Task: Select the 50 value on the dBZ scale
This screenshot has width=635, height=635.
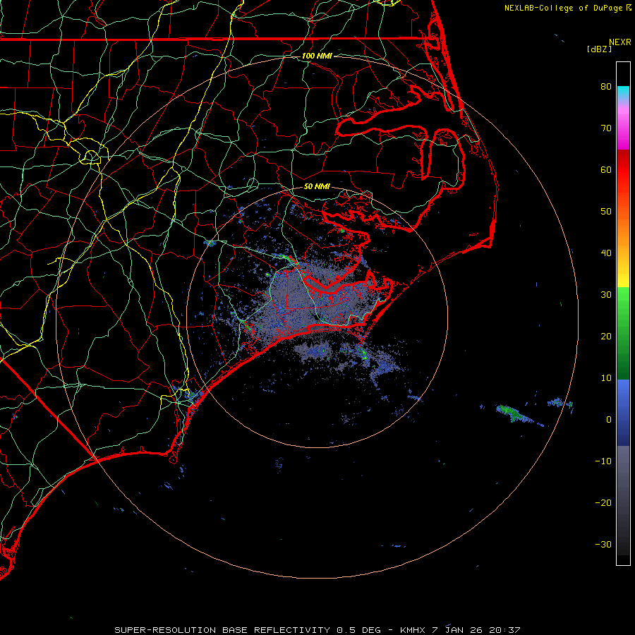Action: click(606, 212)
